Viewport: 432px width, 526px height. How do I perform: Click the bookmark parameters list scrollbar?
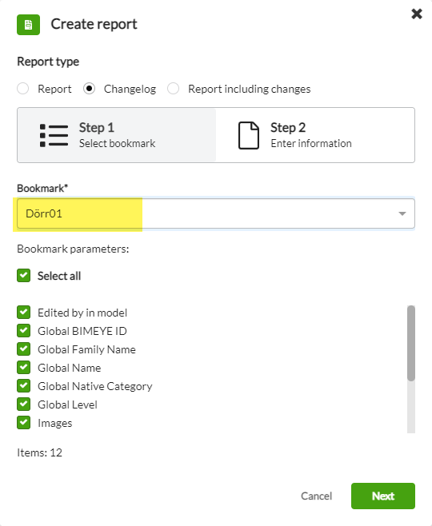pos(411,343)
